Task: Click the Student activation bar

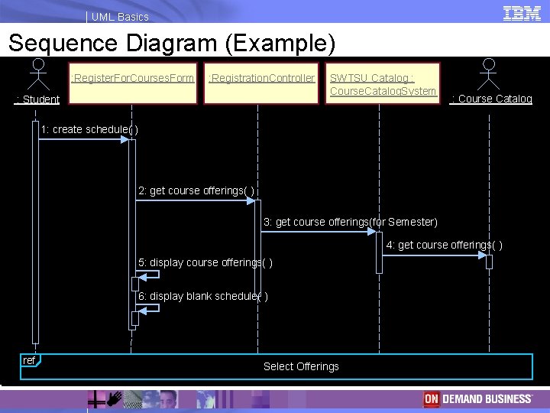Action: tap(35, 233)
